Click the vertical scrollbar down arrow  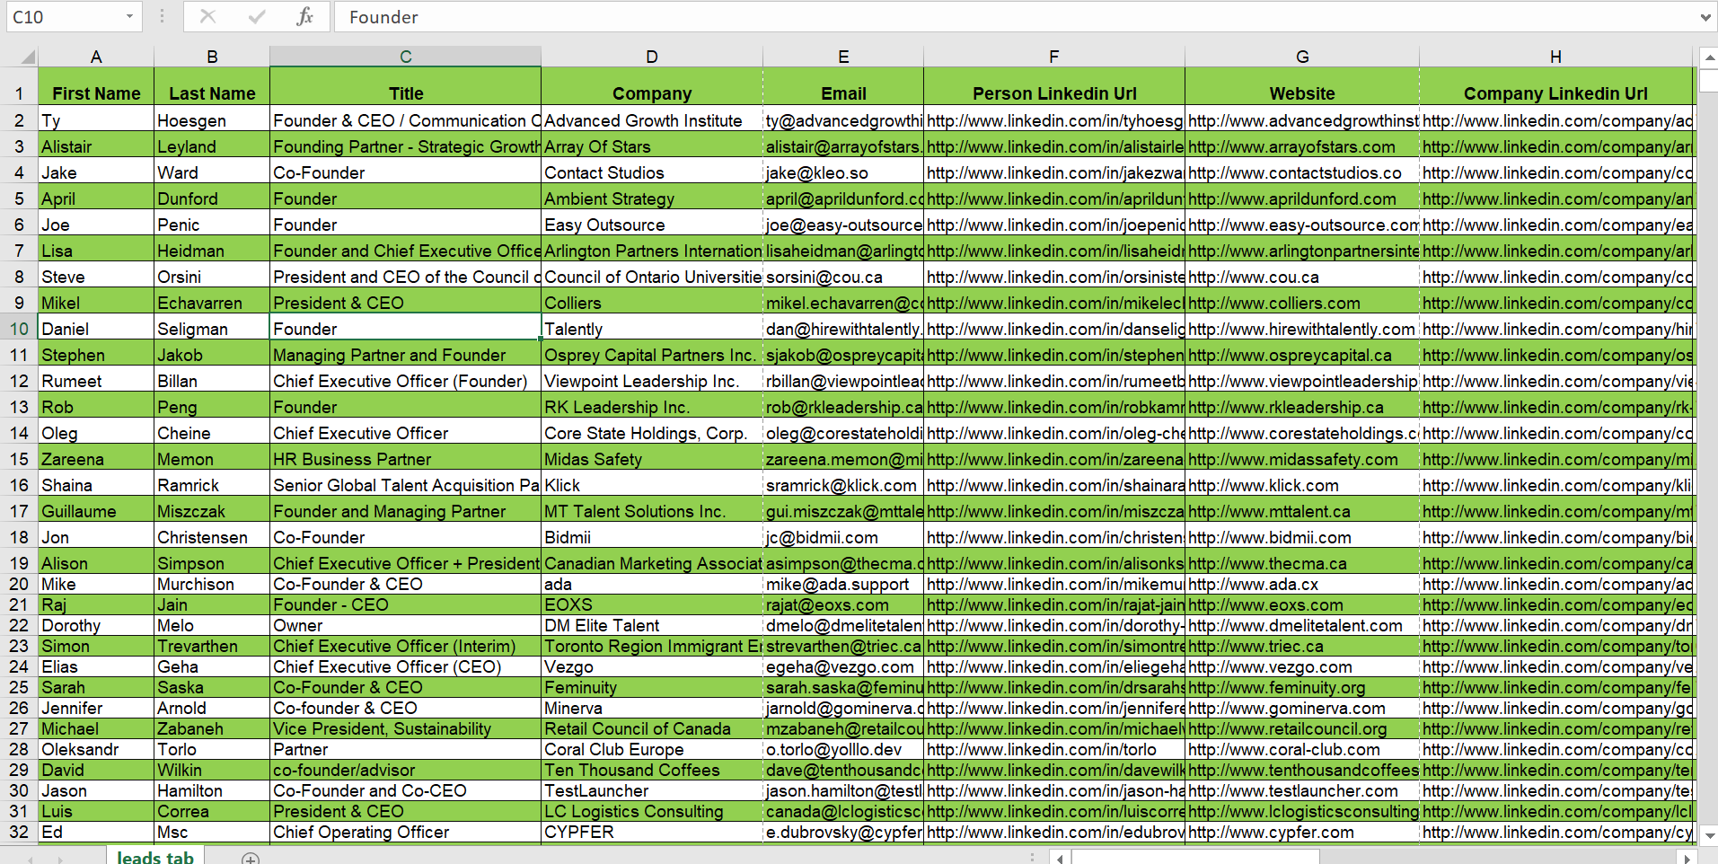coord(1709,835)
